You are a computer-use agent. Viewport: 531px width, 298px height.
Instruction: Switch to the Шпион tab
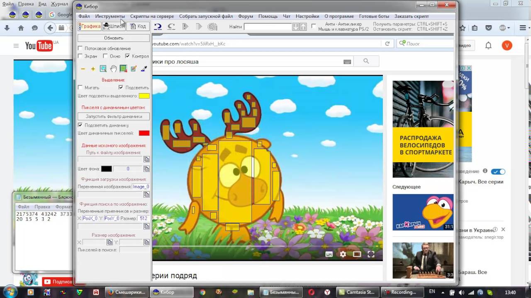click(x=114, y=26)
